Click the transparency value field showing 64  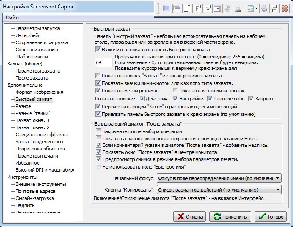[x=104, y=62]
